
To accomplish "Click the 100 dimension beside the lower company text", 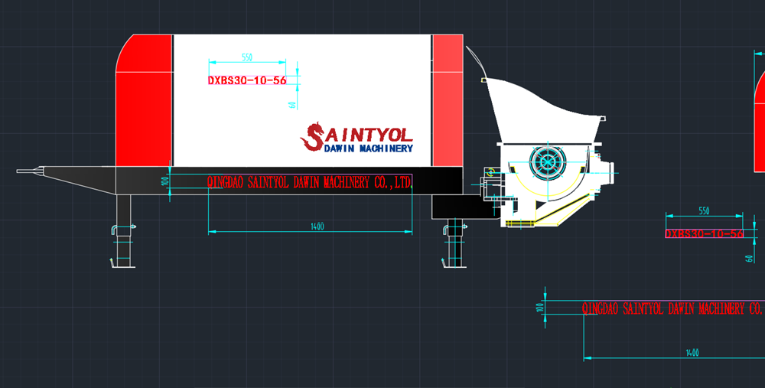I will click(x=540, y=308).
